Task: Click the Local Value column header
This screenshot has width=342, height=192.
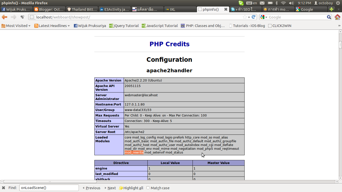Action: [x=170, y=163]
